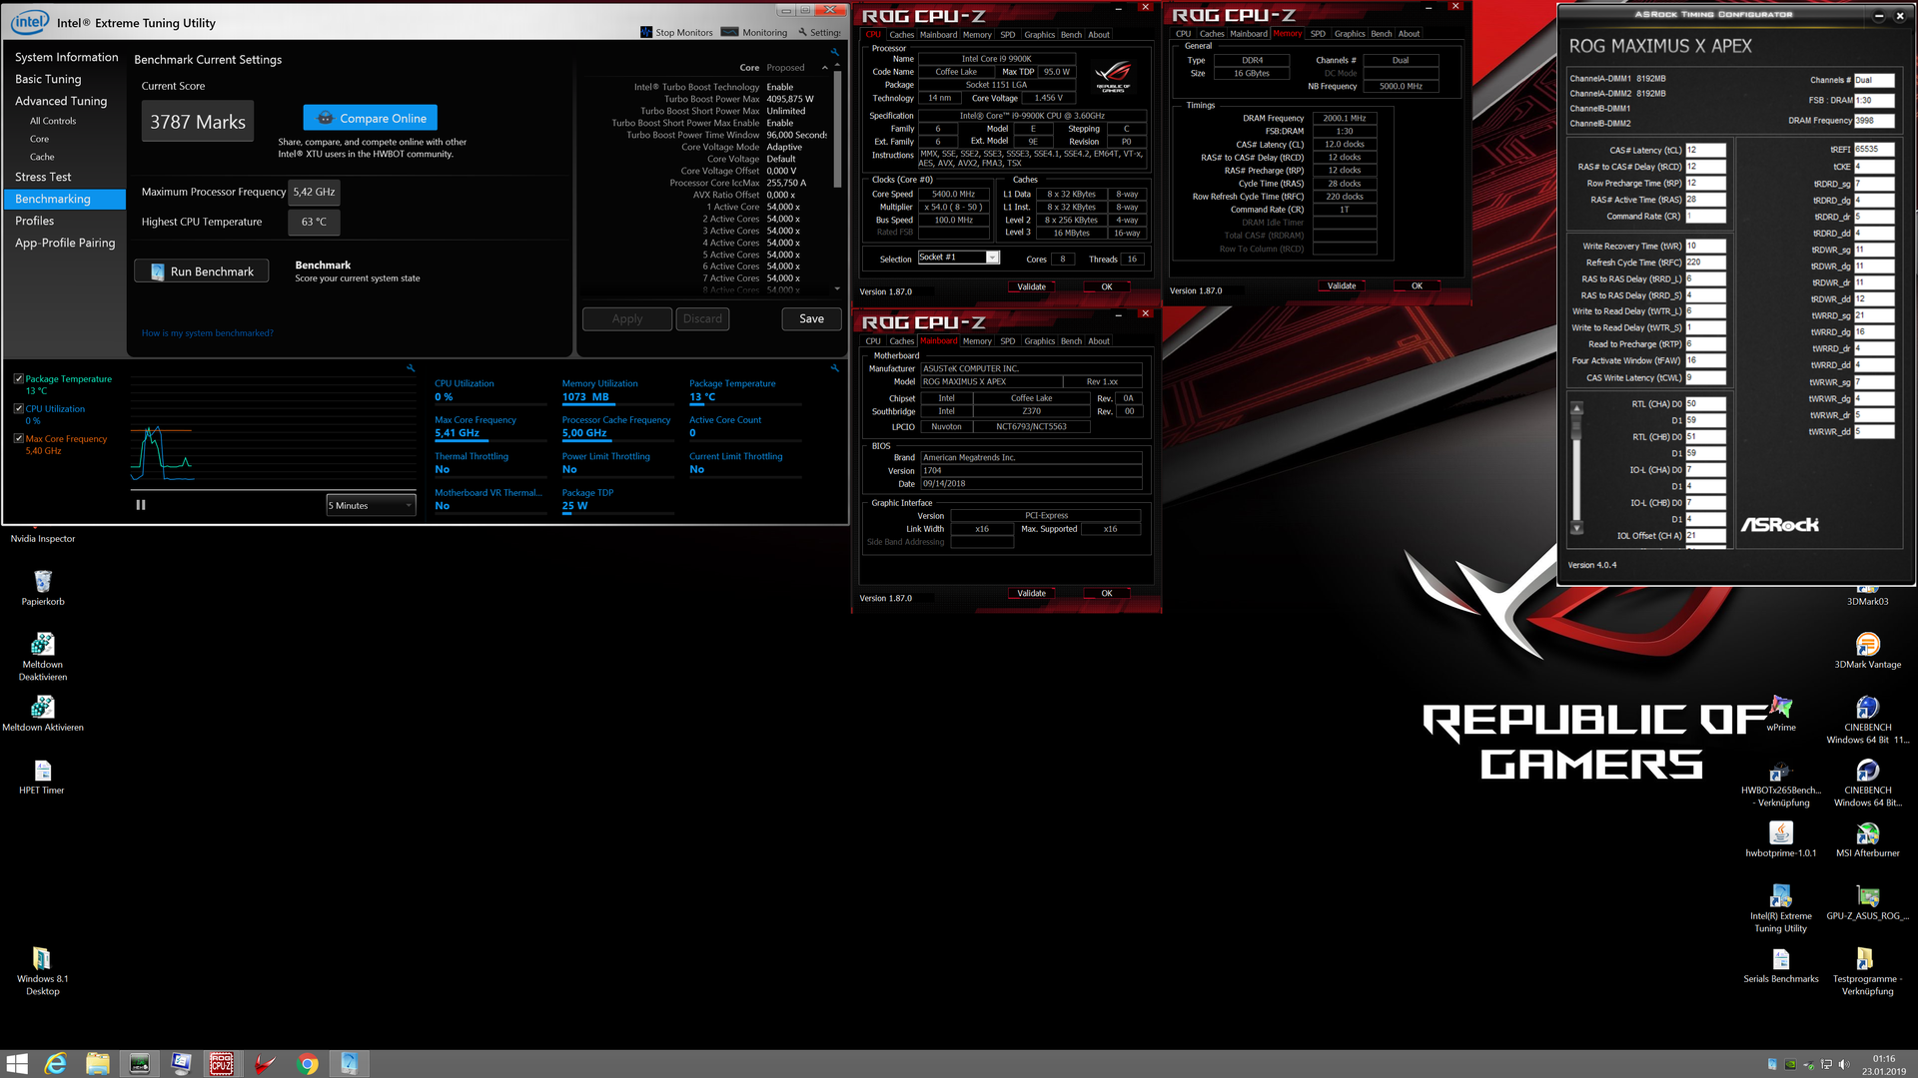
Task: Open 'How is my system benchmarked?' link
Action: pyautogui.click(x=207, y=333)
